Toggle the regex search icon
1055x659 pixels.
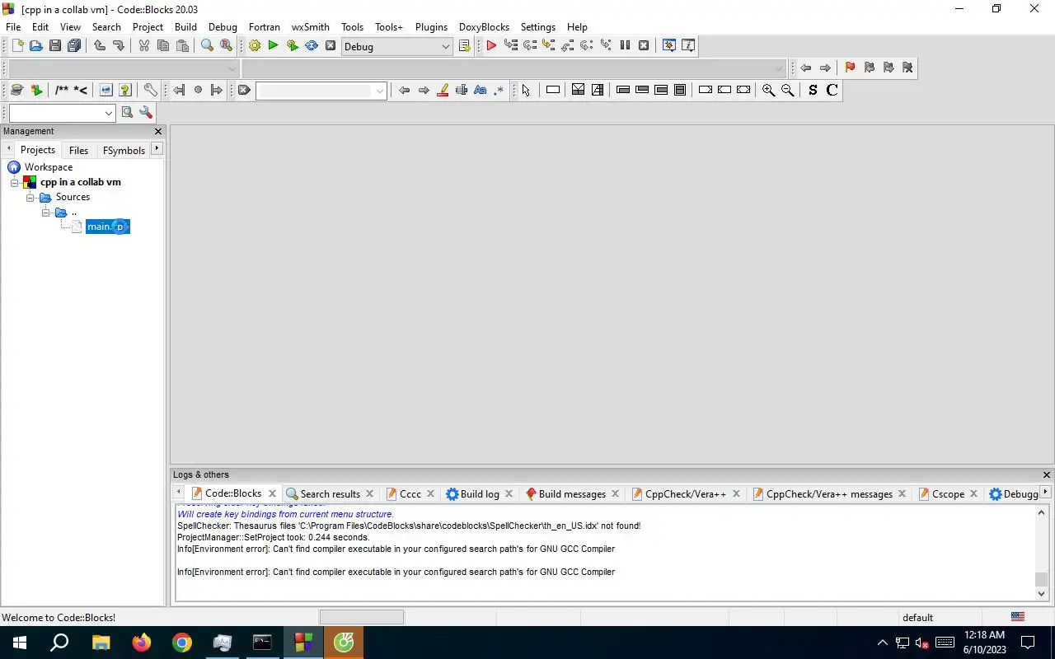coord(499,90)
